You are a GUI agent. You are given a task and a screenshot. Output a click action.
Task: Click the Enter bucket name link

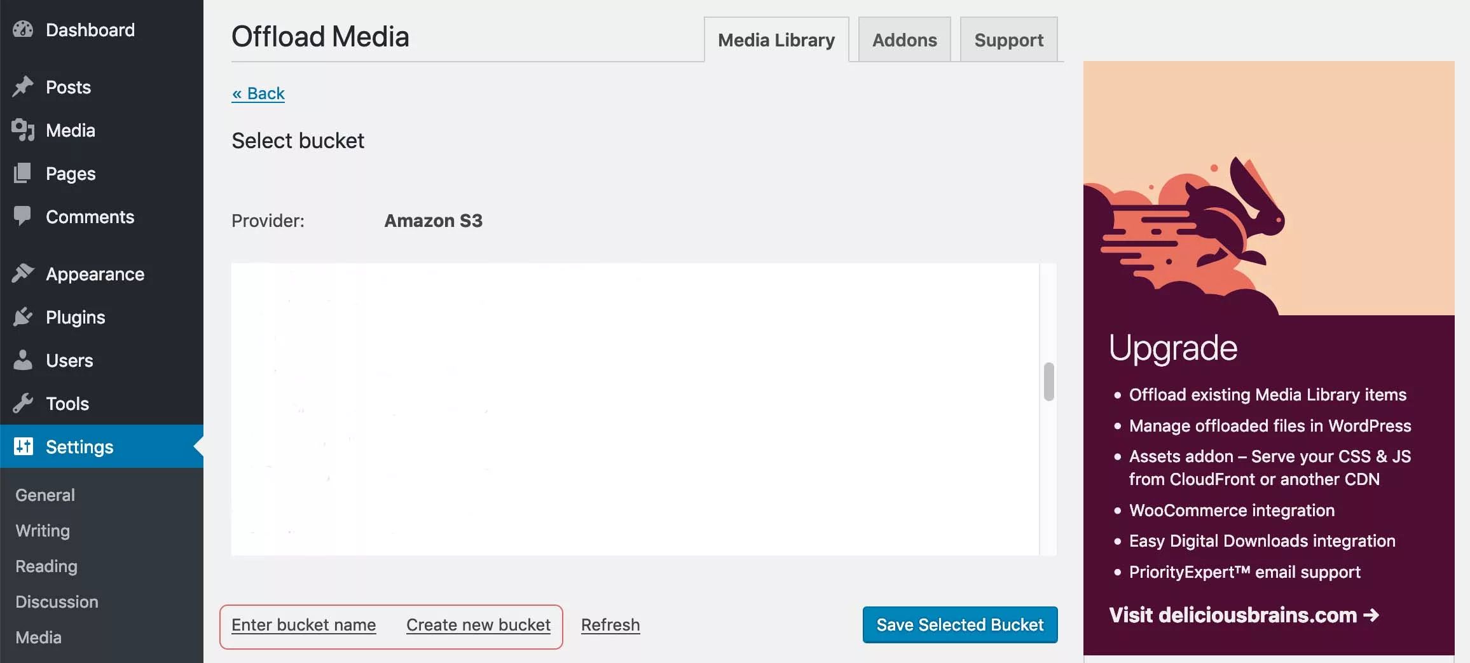tap(303, 625)
